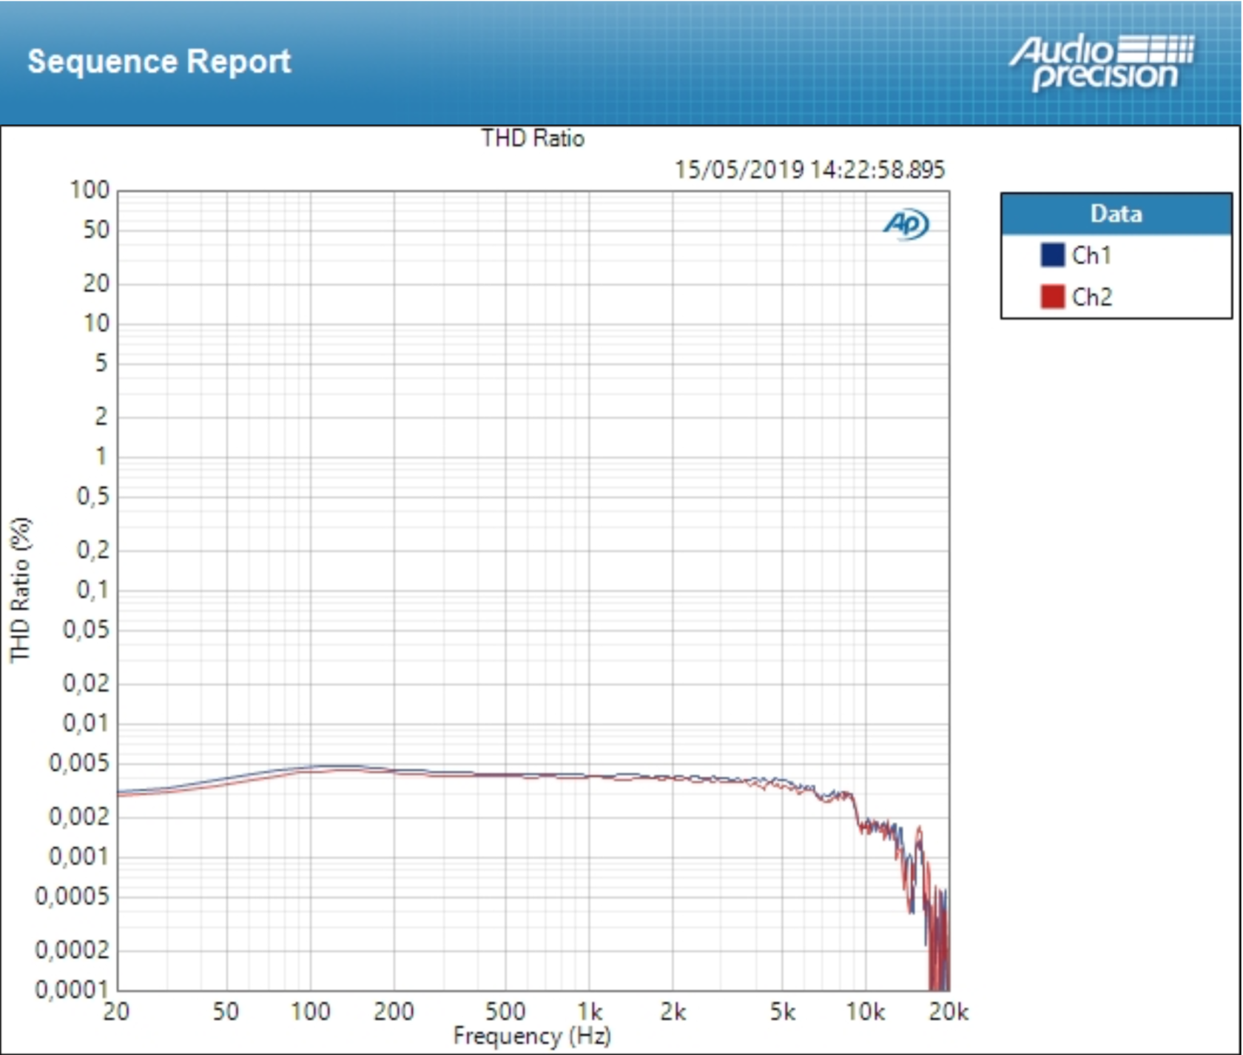1243x1055 pixels.
Task: Click the THD Ratio graph title
Action: pos(533,138)
